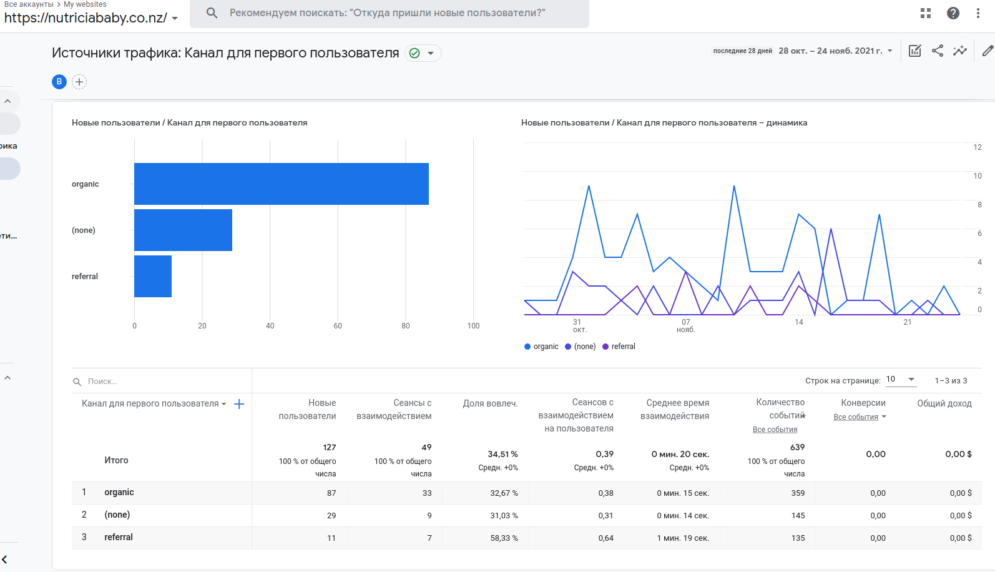Open rows per page dropdown

pyautogui.click(x=900, y=380)
